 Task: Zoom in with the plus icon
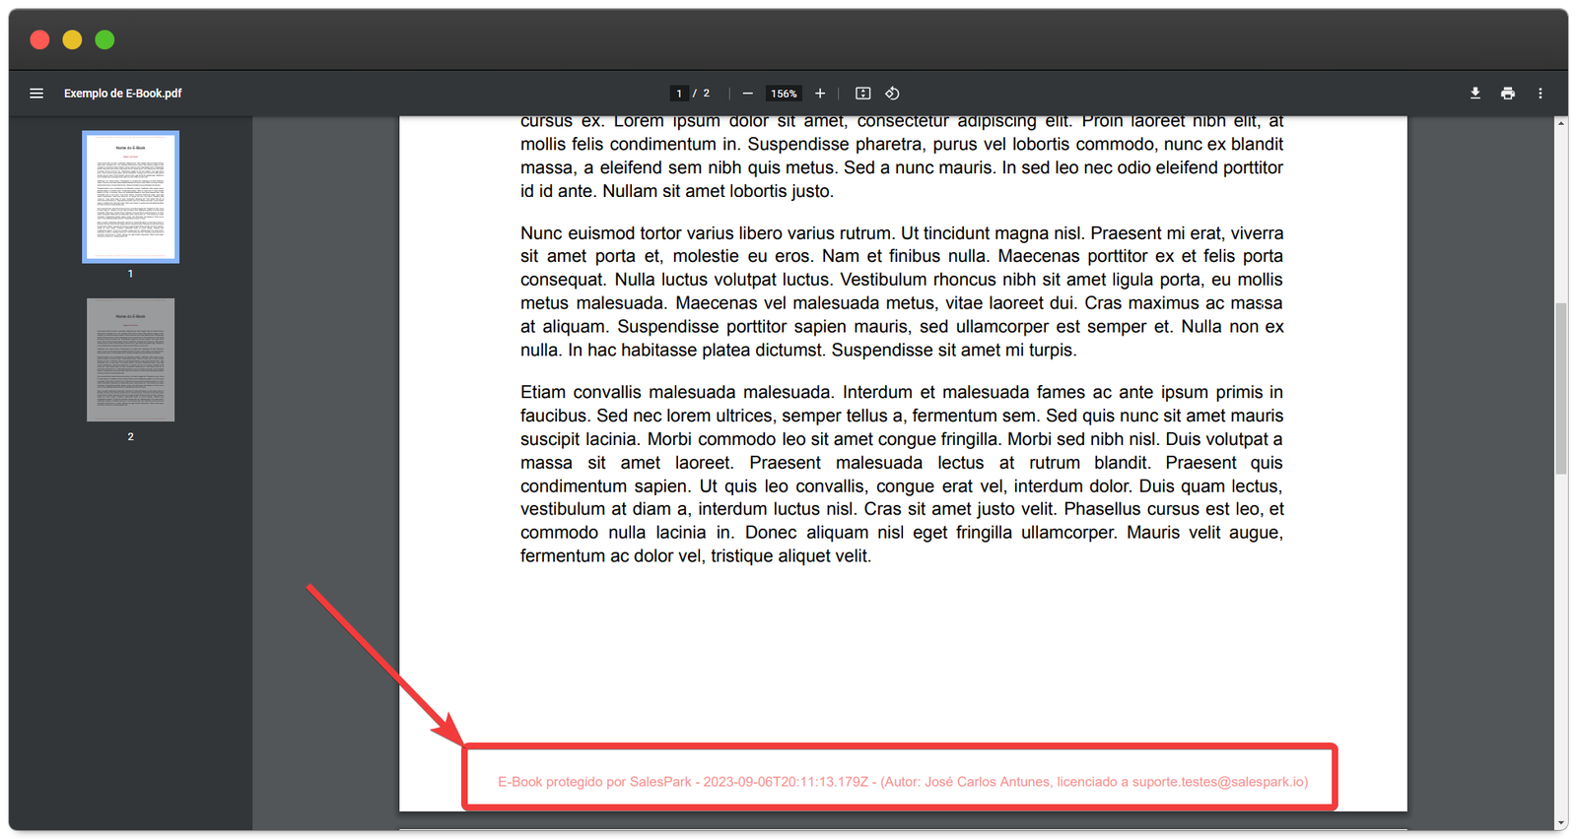point(820,94)
